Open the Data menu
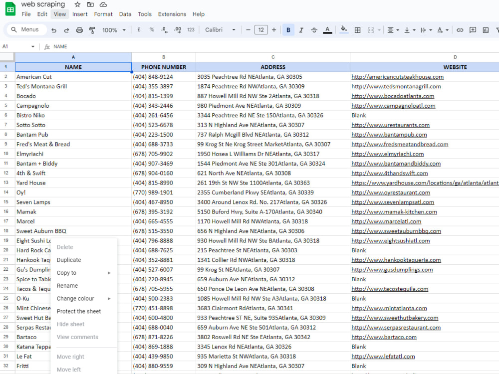 (x=125, y=14)
